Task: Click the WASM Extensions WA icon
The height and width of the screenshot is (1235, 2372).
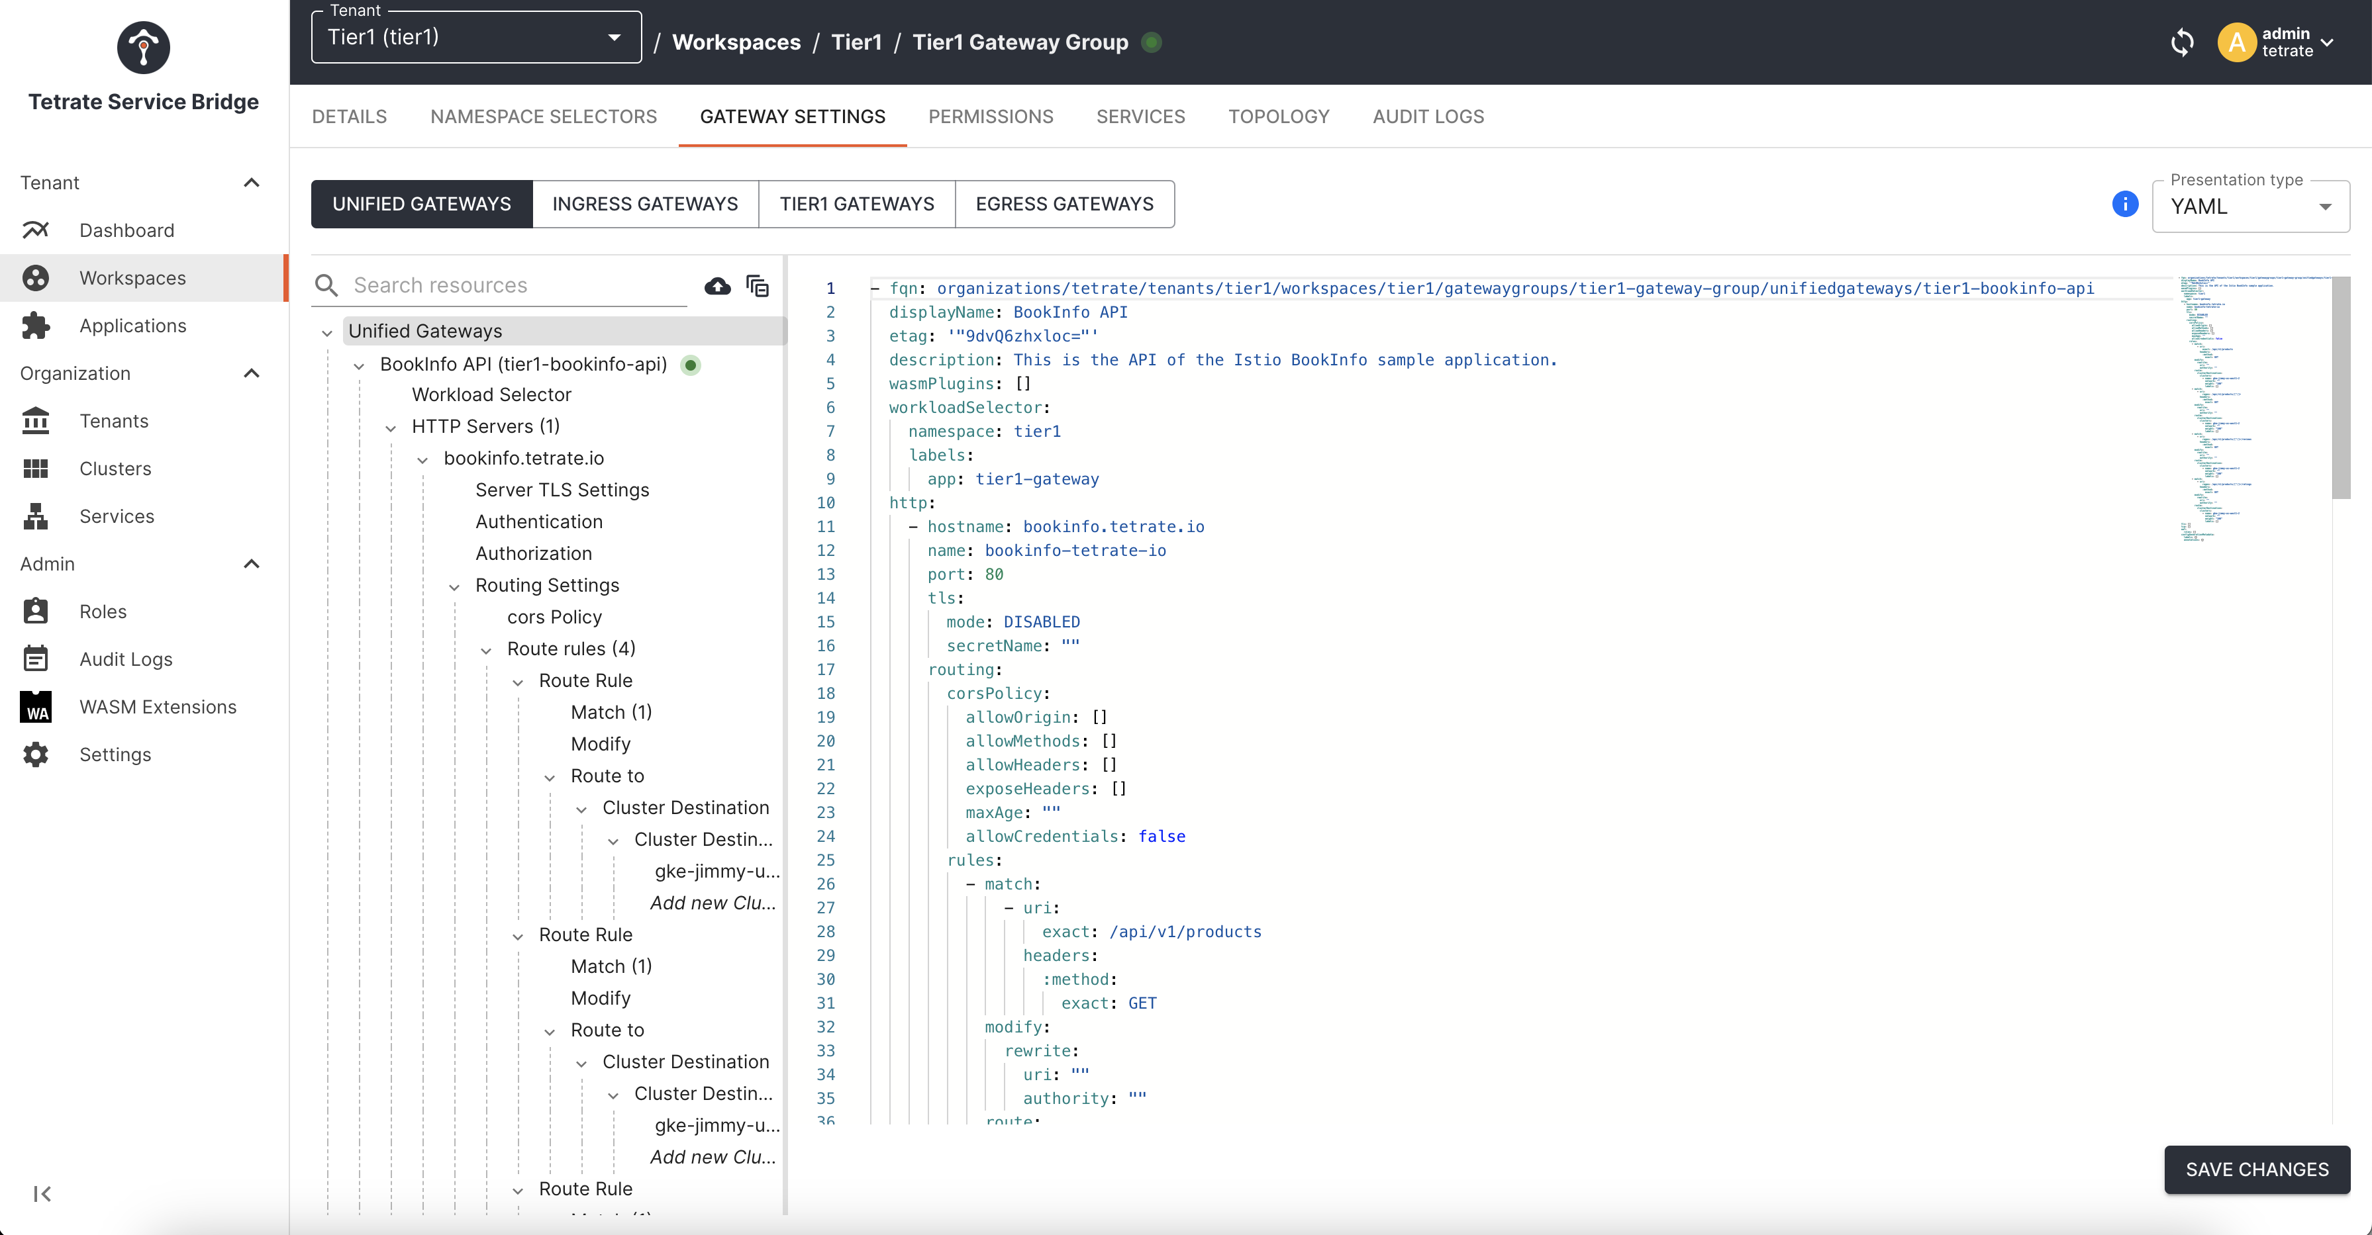Action: pos(36,707)
